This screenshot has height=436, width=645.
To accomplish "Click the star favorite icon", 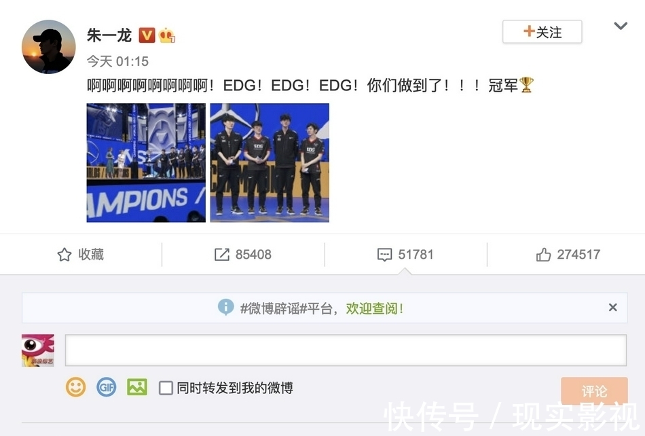I will pos(64,255).
